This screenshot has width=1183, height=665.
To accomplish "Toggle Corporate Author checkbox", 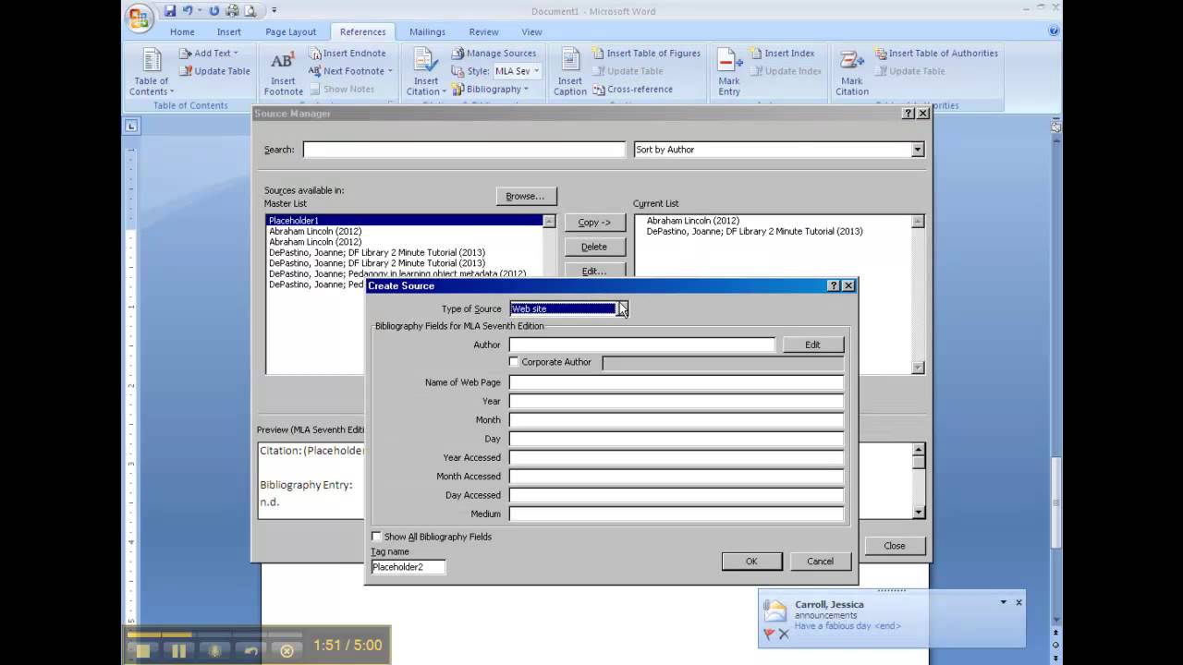I will [515, 362].
